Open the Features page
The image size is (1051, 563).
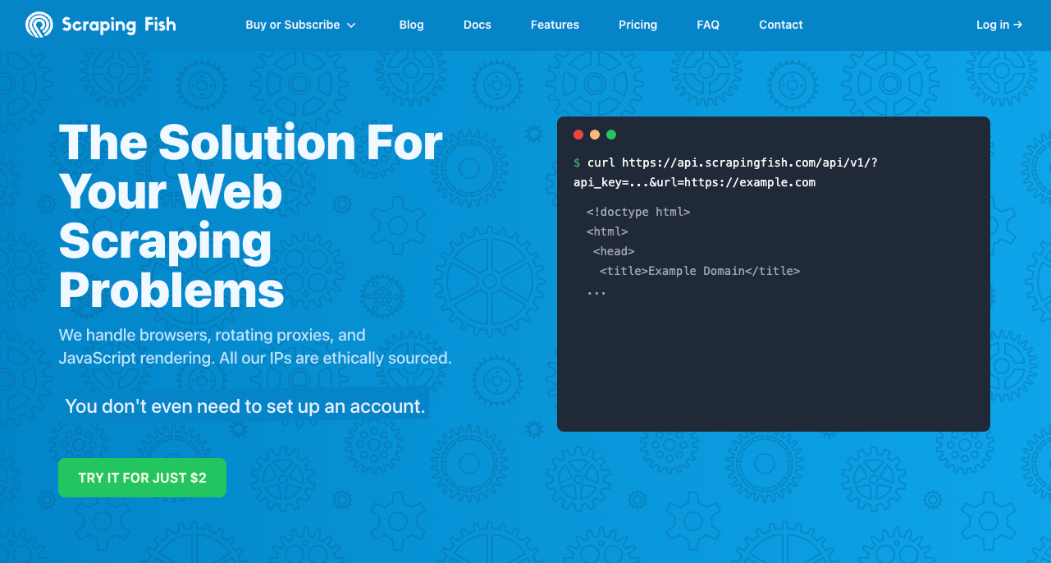(x=555, y=25)
